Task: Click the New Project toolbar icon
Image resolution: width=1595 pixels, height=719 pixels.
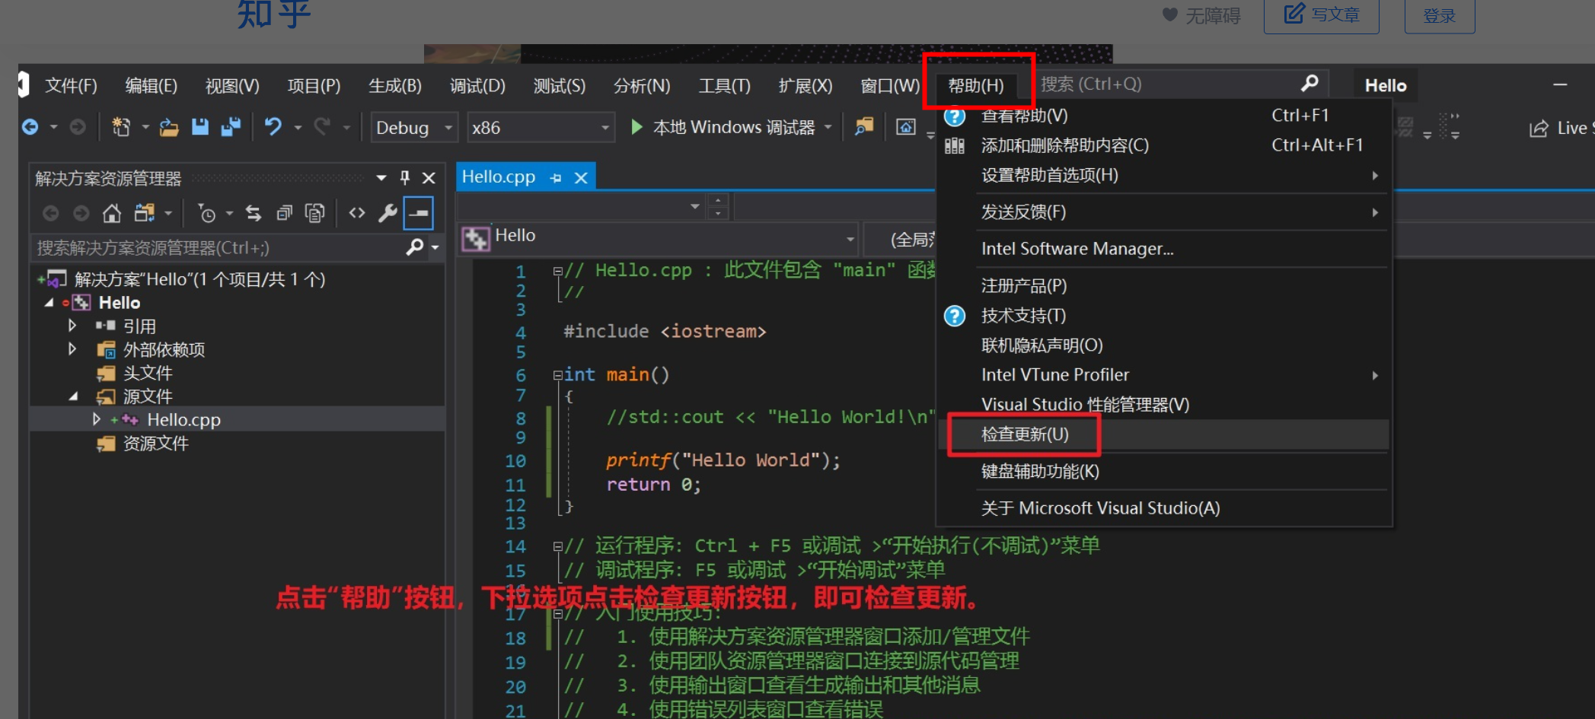Action: [x=121, y=127]
